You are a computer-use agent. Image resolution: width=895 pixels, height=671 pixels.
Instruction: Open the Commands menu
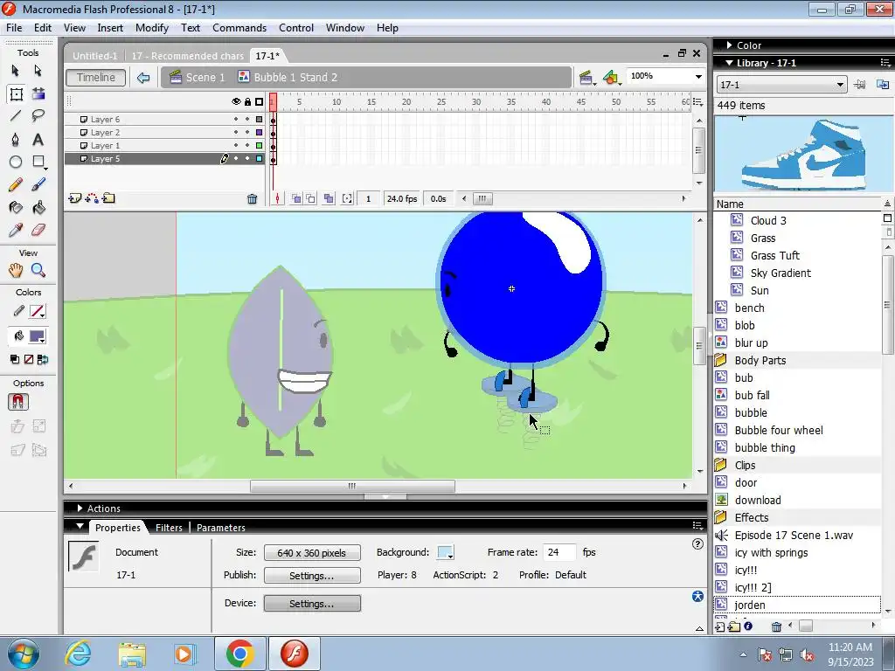[239, 28]
